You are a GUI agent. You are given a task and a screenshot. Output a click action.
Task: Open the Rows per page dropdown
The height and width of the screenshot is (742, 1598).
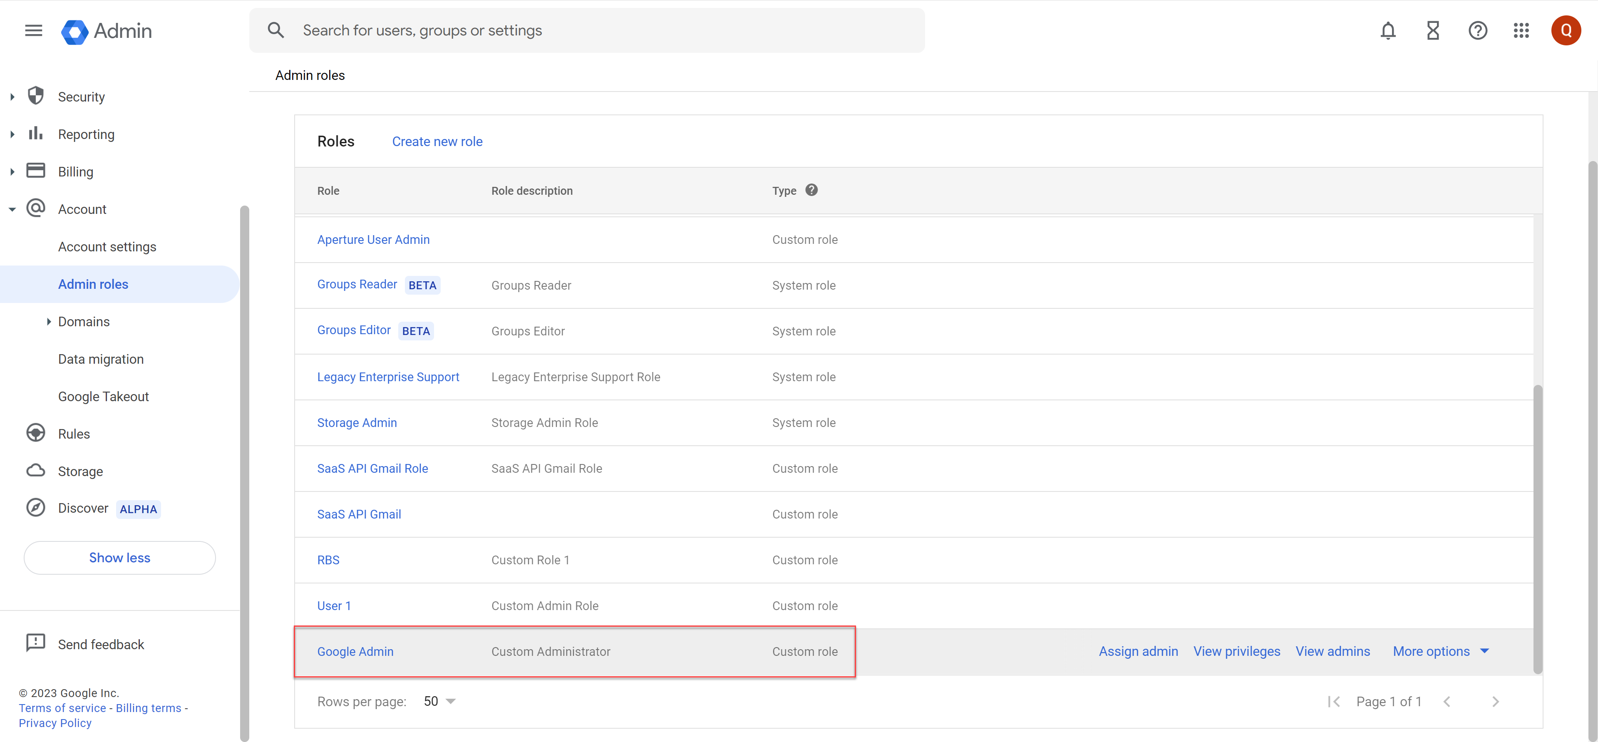(x=439, y=701)
